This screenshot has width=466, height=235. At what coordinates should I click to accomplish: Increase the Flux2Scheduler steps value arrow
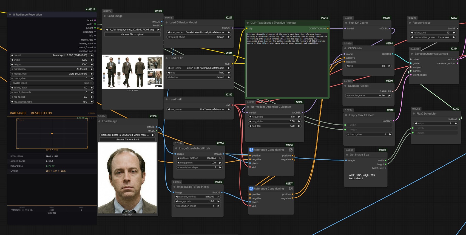pyautogui.click(x=456, y=123)
